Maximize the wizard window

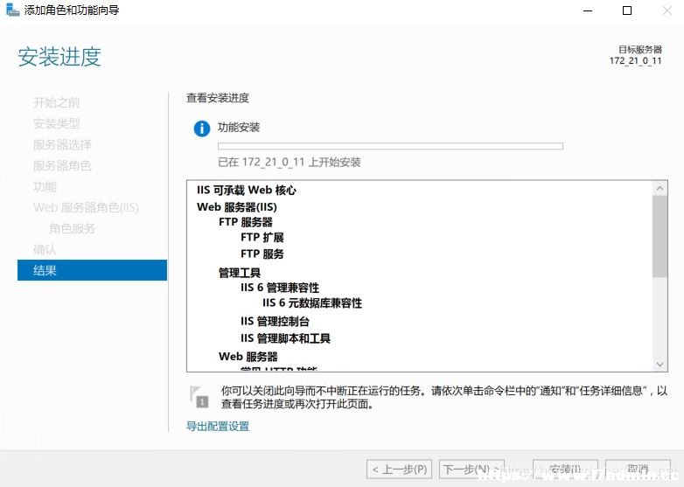(627, 10)
